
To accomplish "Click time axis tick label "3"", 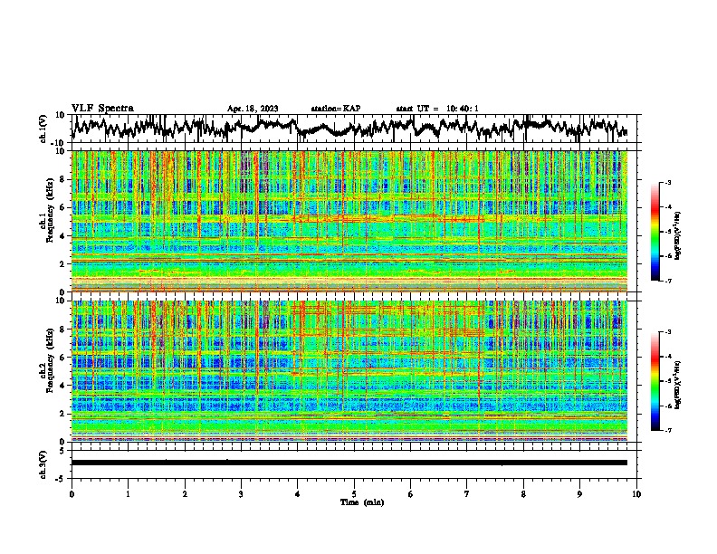I will pyautogui.click(x=241, y=494).
